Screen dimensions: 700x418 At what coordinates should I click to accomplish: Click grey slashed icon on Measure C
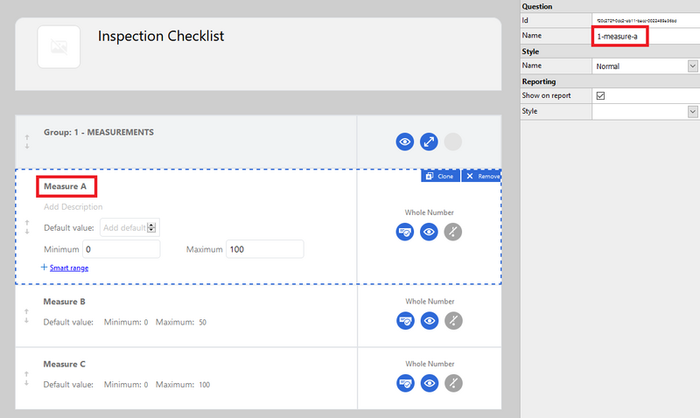coord(453,383)
